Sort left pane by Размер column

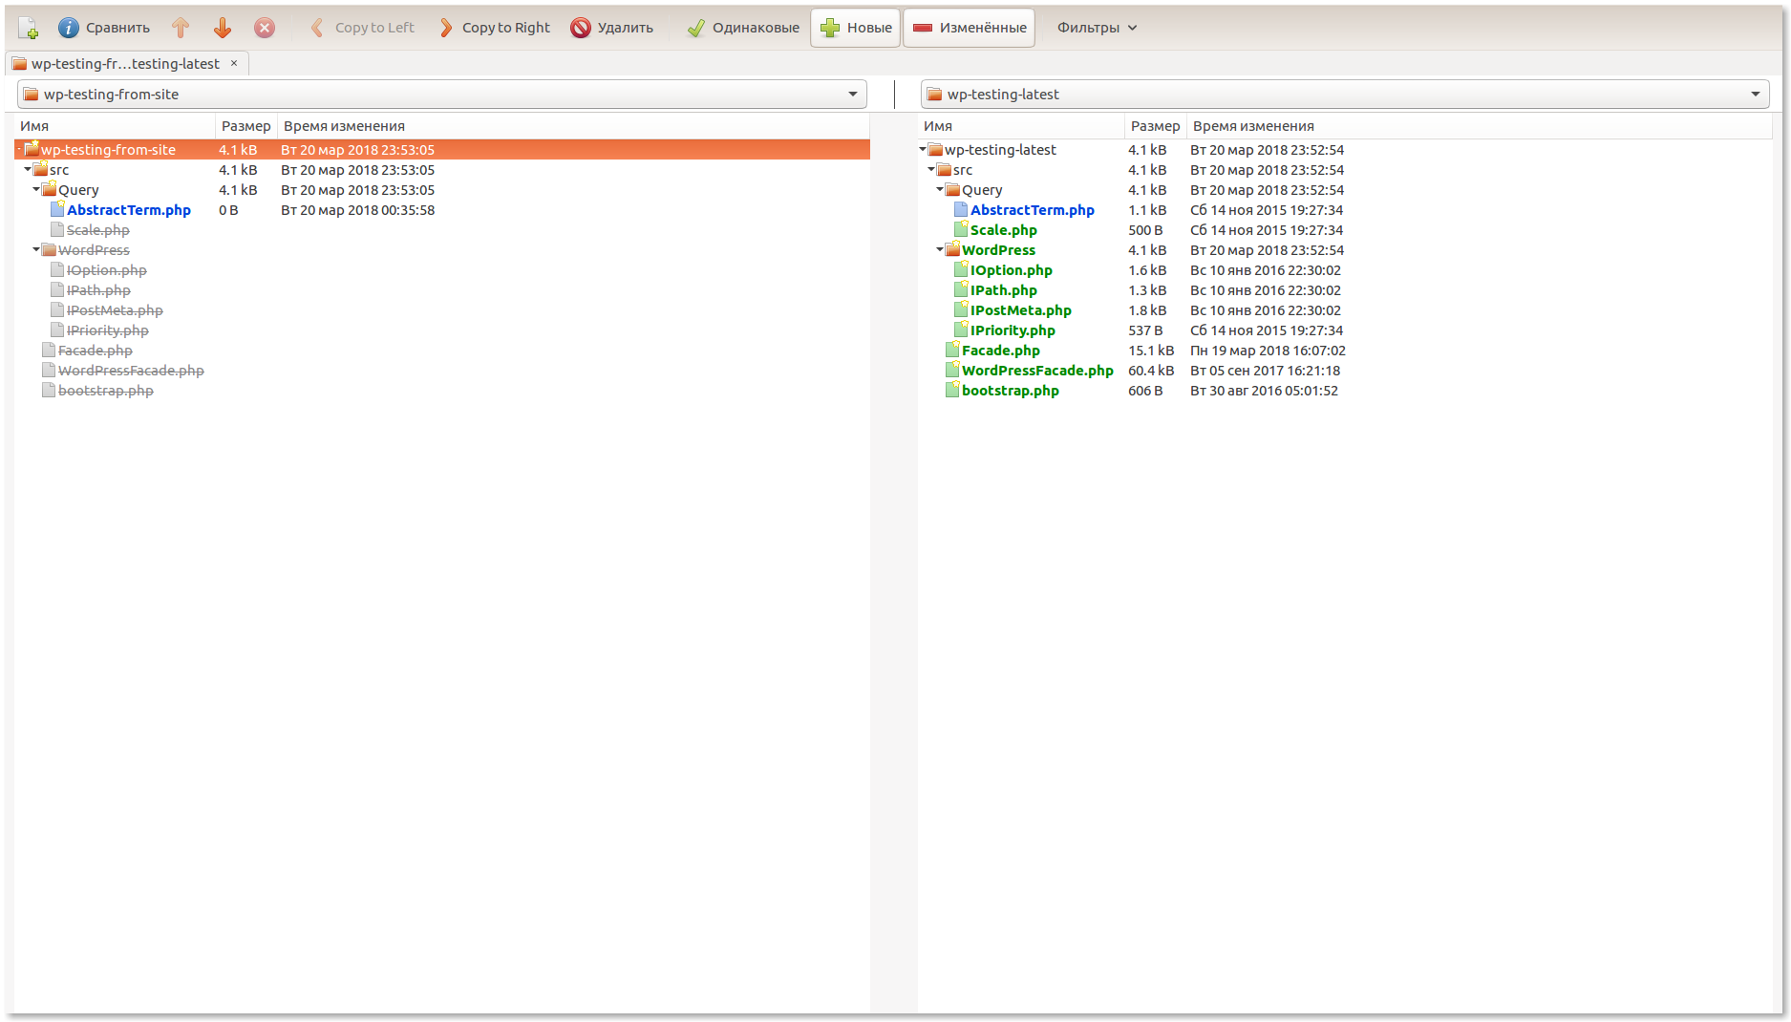[246, 126]
